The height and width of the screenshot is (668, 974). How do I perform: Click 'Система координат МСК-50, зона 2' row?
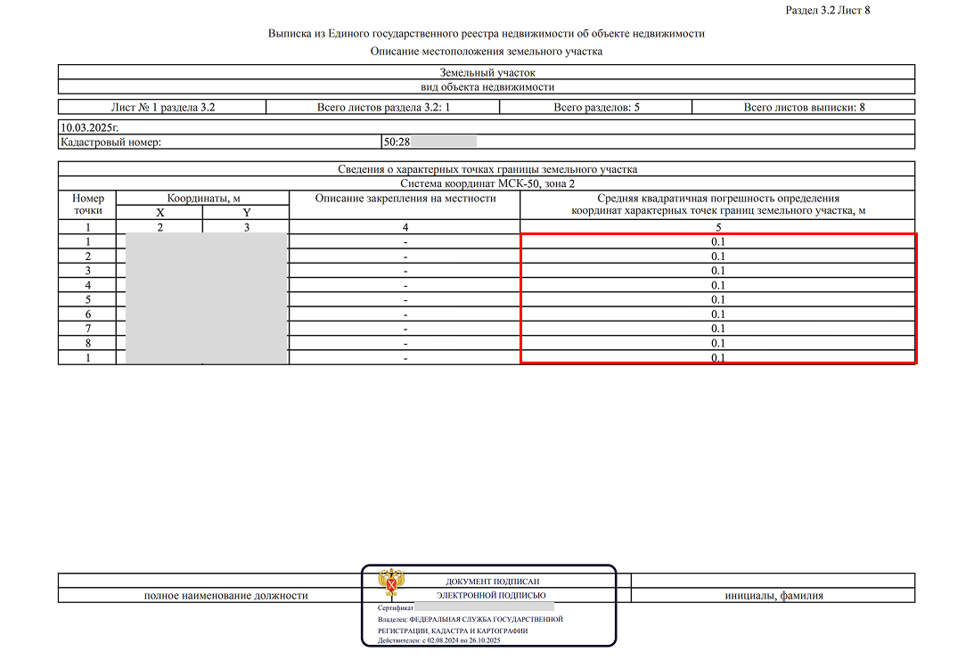pos(487,183)
